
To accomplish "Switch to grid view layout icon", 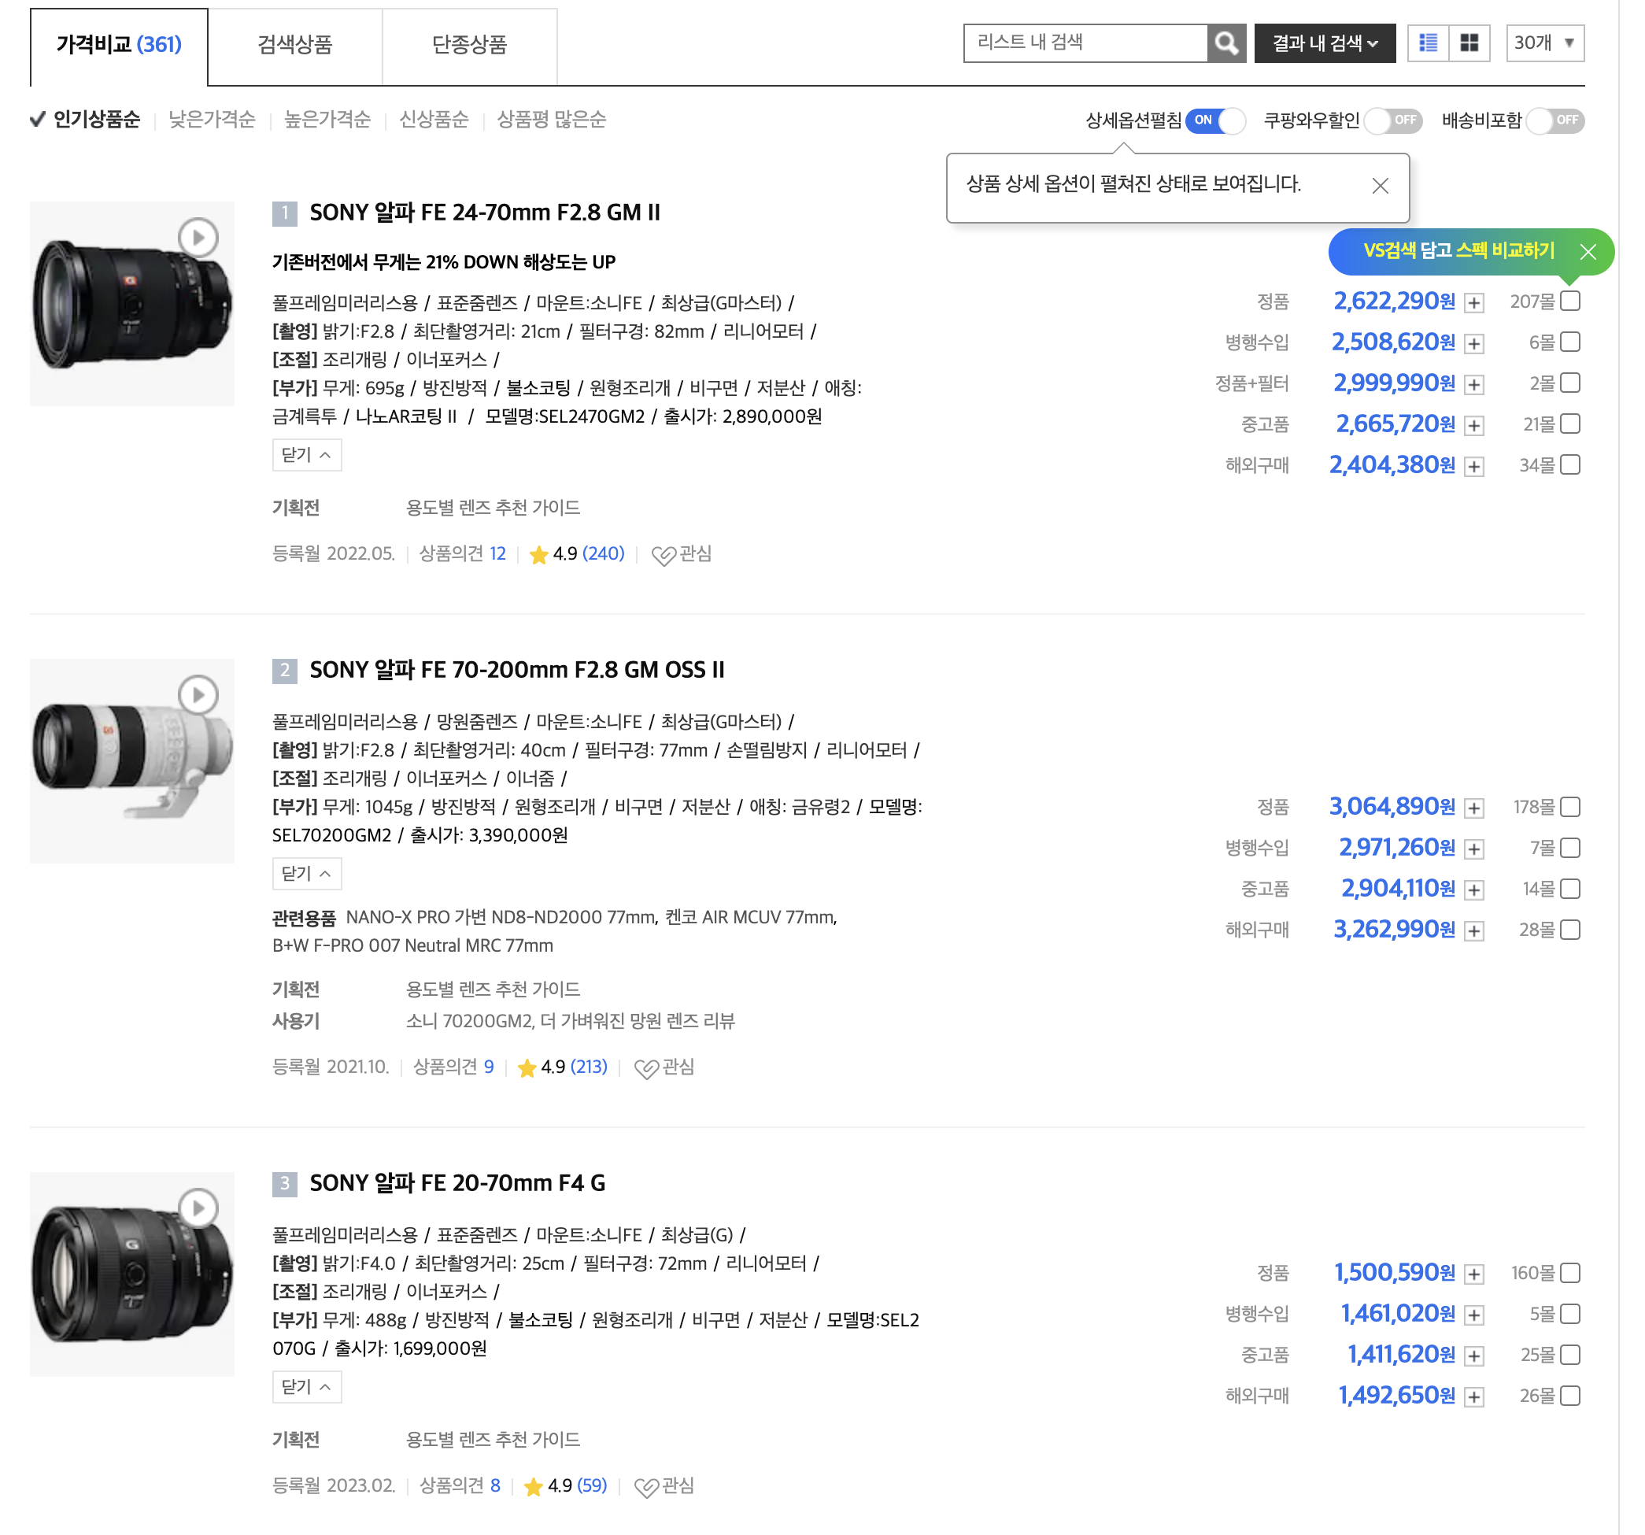I will (x=1469, y=43).
